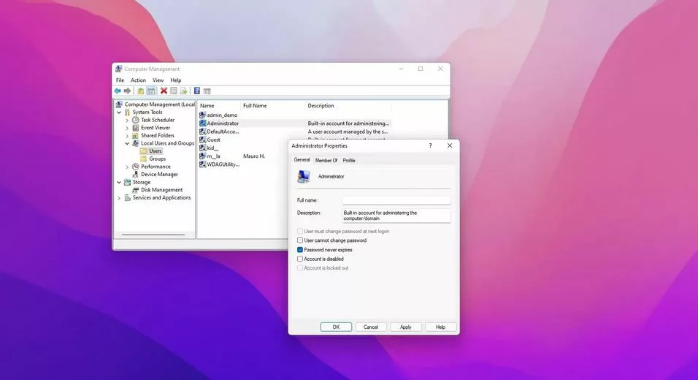Viewport: 698px width, 380px height.
Task: Click the Guest user account icon
Action: [202, 140]
